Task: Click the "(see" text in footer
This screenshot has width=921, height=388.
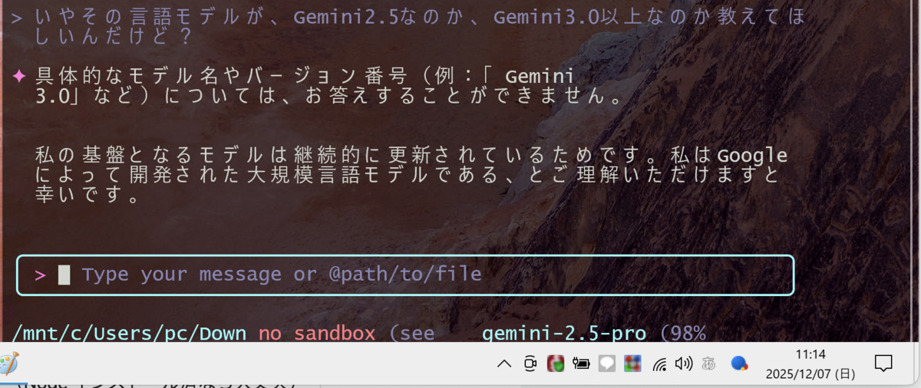Action: pyautogui.click(x=411, y=334)
